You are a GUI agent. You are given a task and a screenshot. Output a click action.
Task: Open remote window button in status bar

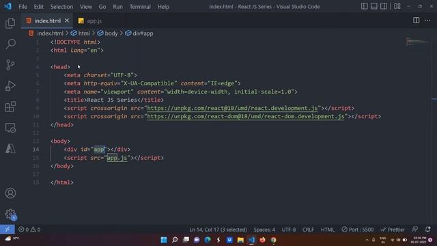[x=8, y=230]
